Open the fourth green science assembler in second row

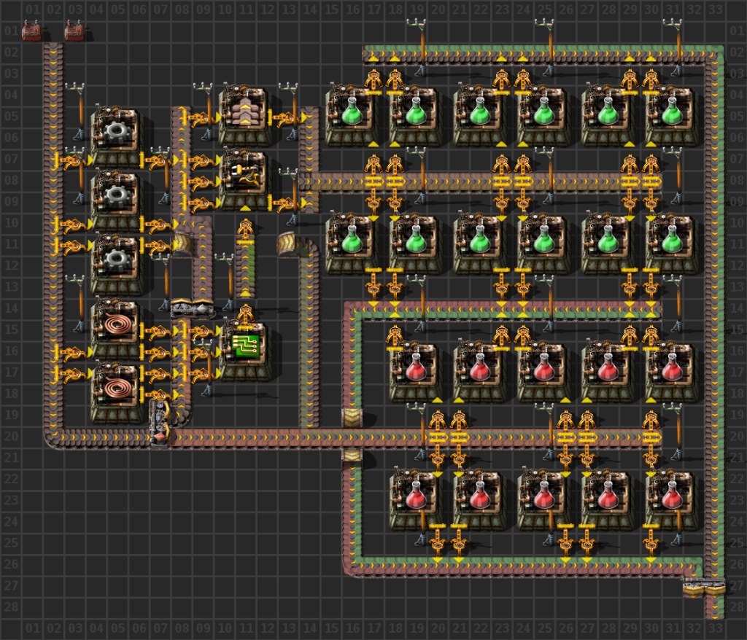tap(543, 245)
